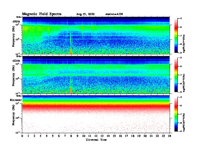
Task: Click the hour 11 tick label on the time axis
Action: coord(90,136)
